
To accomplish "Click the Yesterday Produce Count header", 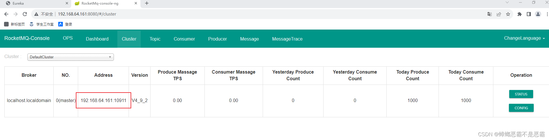I will tap(293, 75).
